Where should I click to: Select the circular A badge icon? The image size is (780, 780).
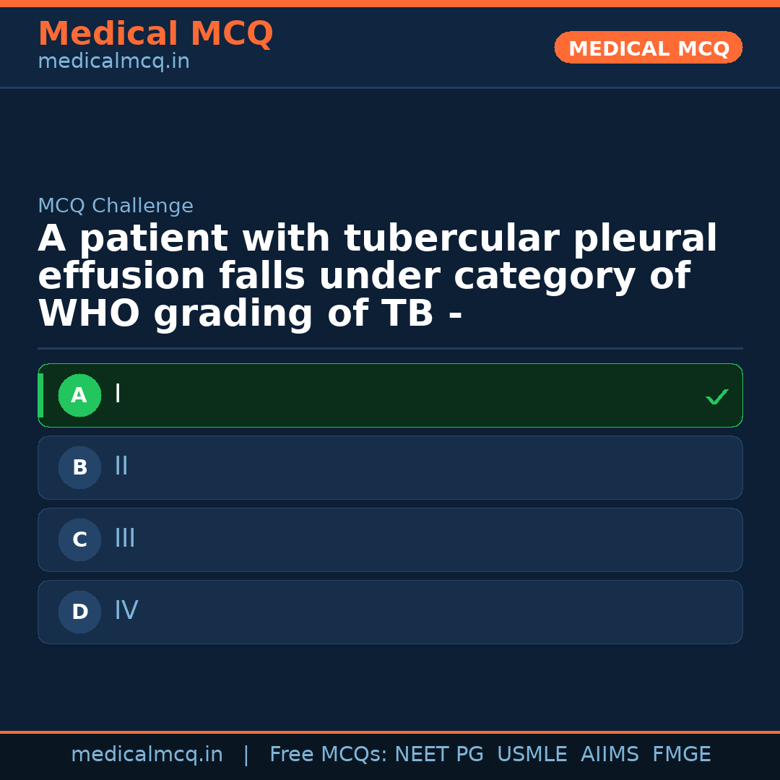(x=79, y=395)
